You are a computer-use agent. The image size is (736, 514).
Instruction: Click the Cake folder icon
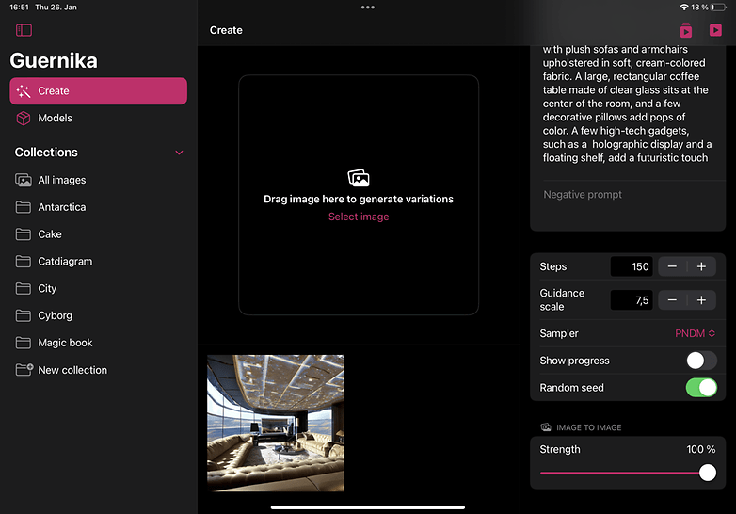click(24, 234)
